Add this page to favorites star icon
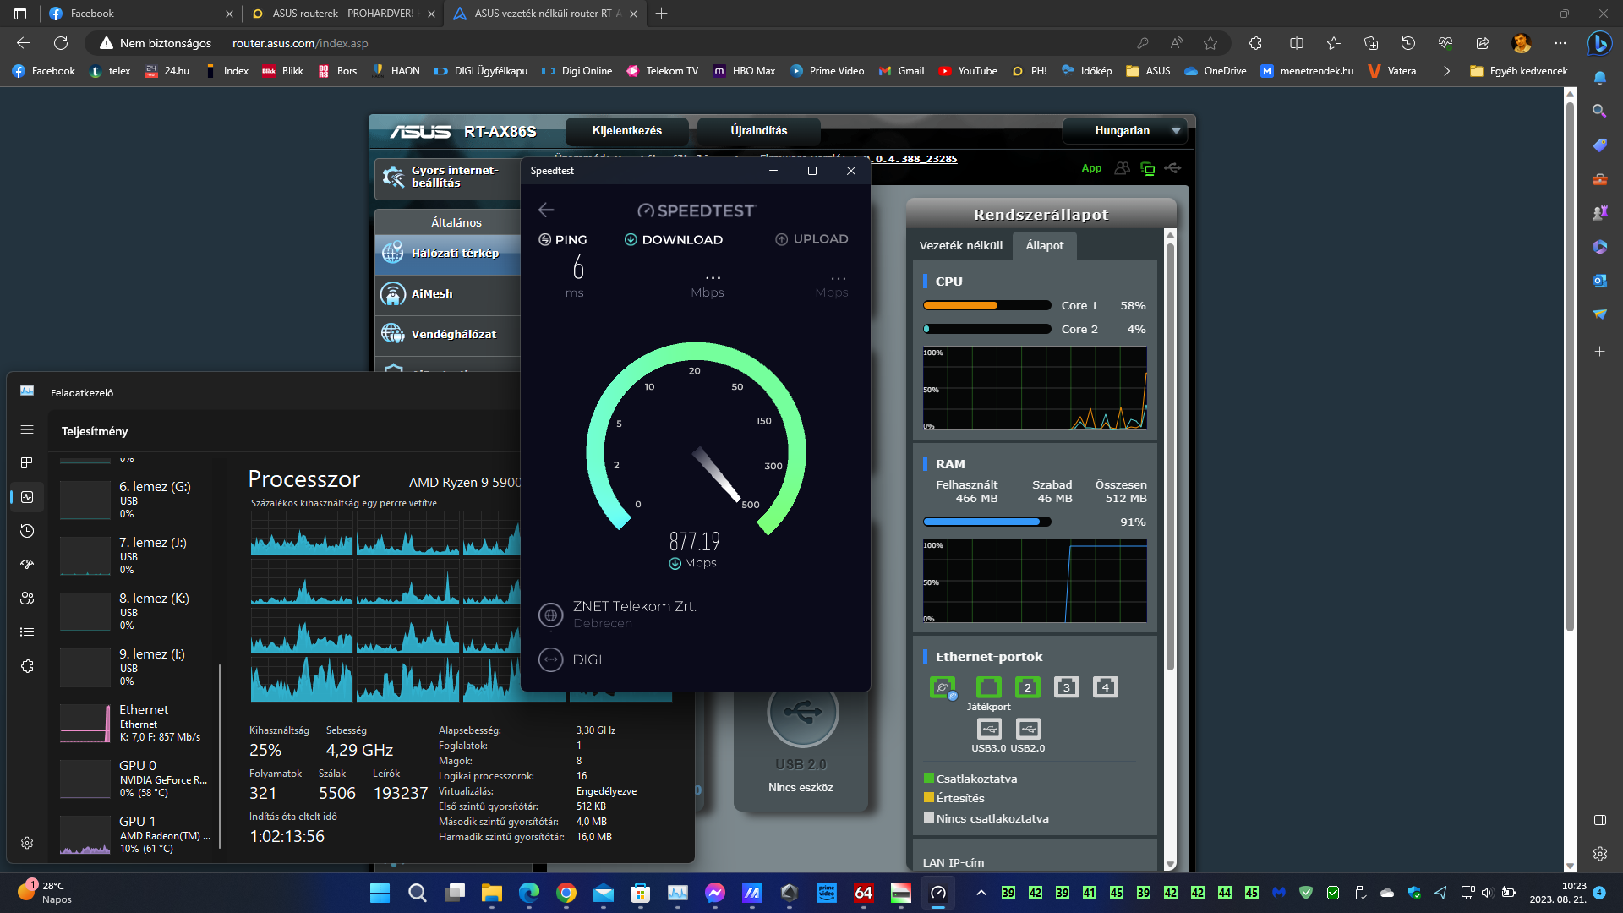The height and width of the screenshot is (913, 1623). coord(1210,43)
